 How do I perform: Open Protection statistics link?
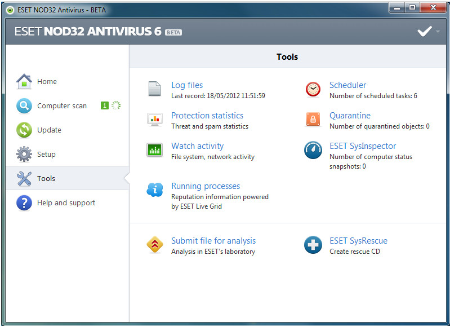[x=207, y=116]
